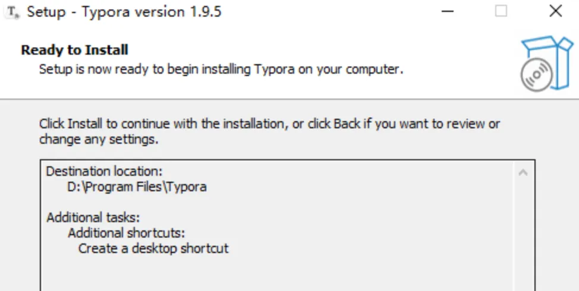
Task: Minimize the Typora Setup window
Action: click(x=447, y=11)
